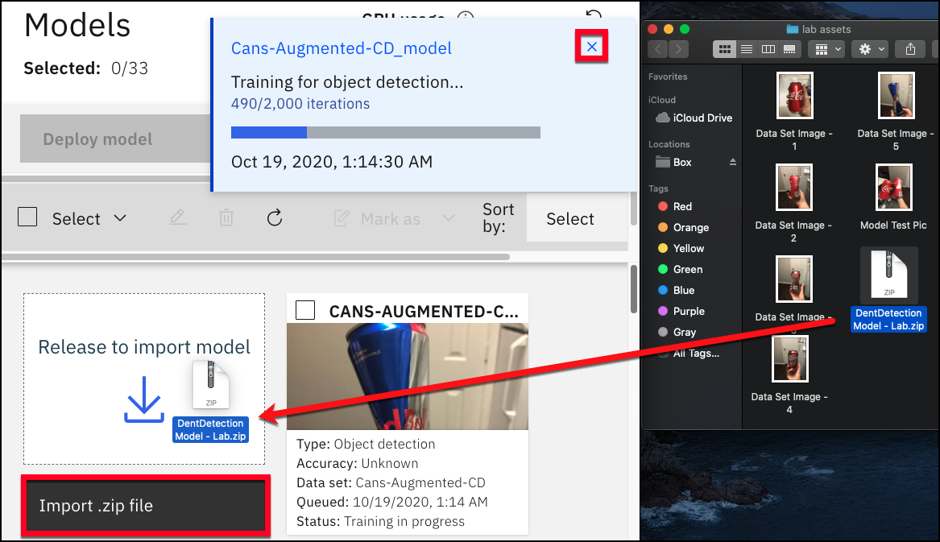
Task: Open the Cans-Augmented-CD_model link
Action: [x=341, y=48]
